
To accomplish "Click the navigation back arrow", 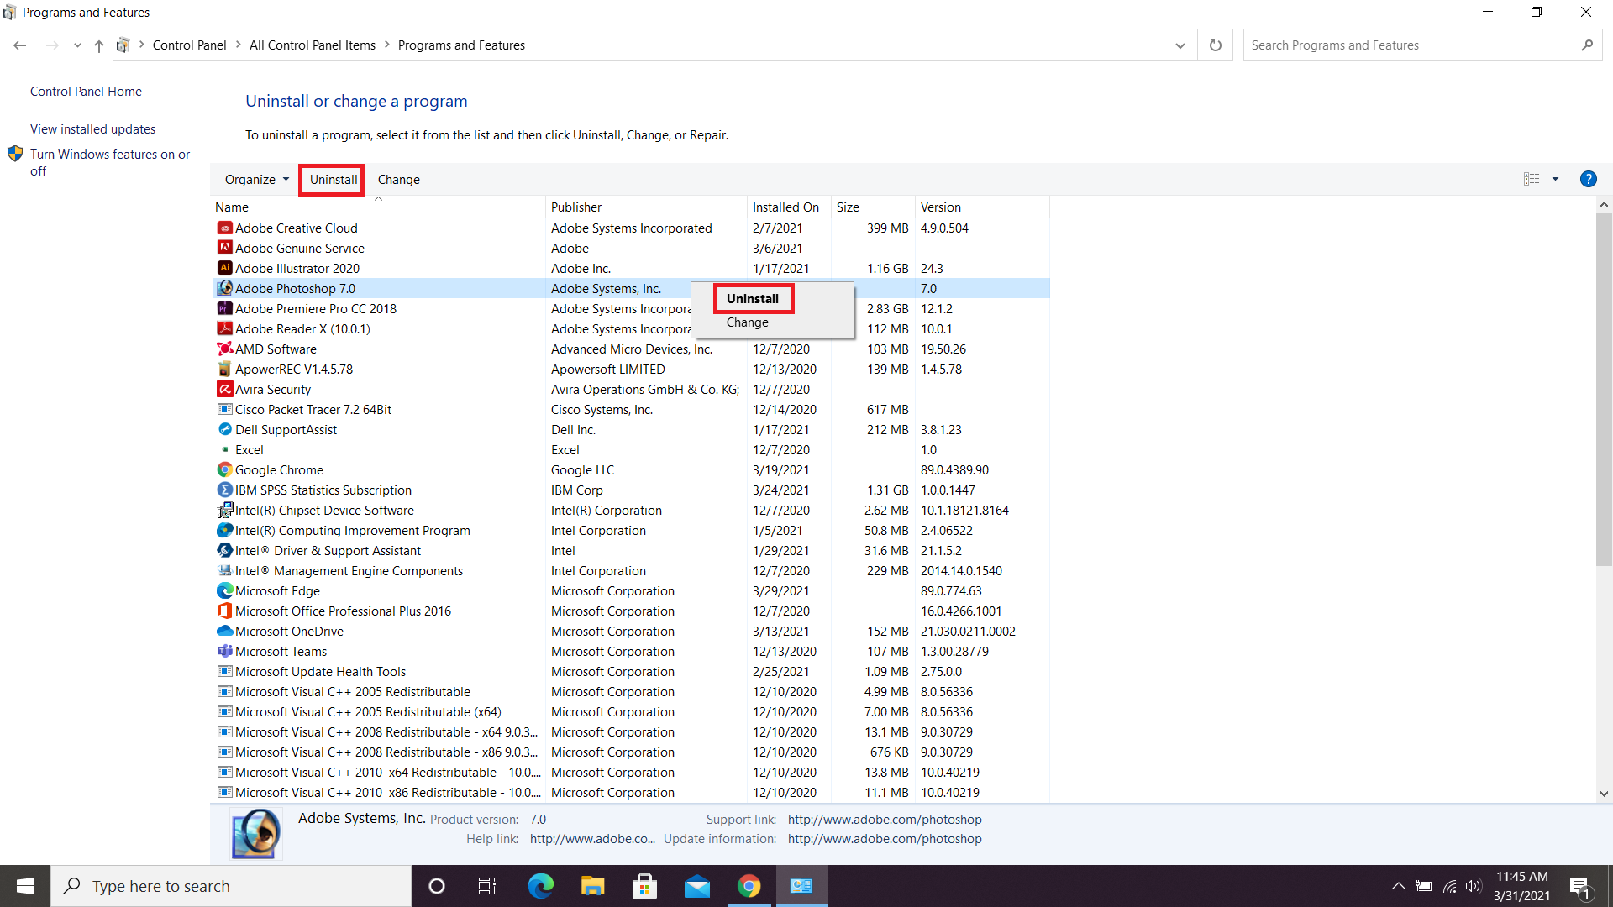I will point(20,45).
